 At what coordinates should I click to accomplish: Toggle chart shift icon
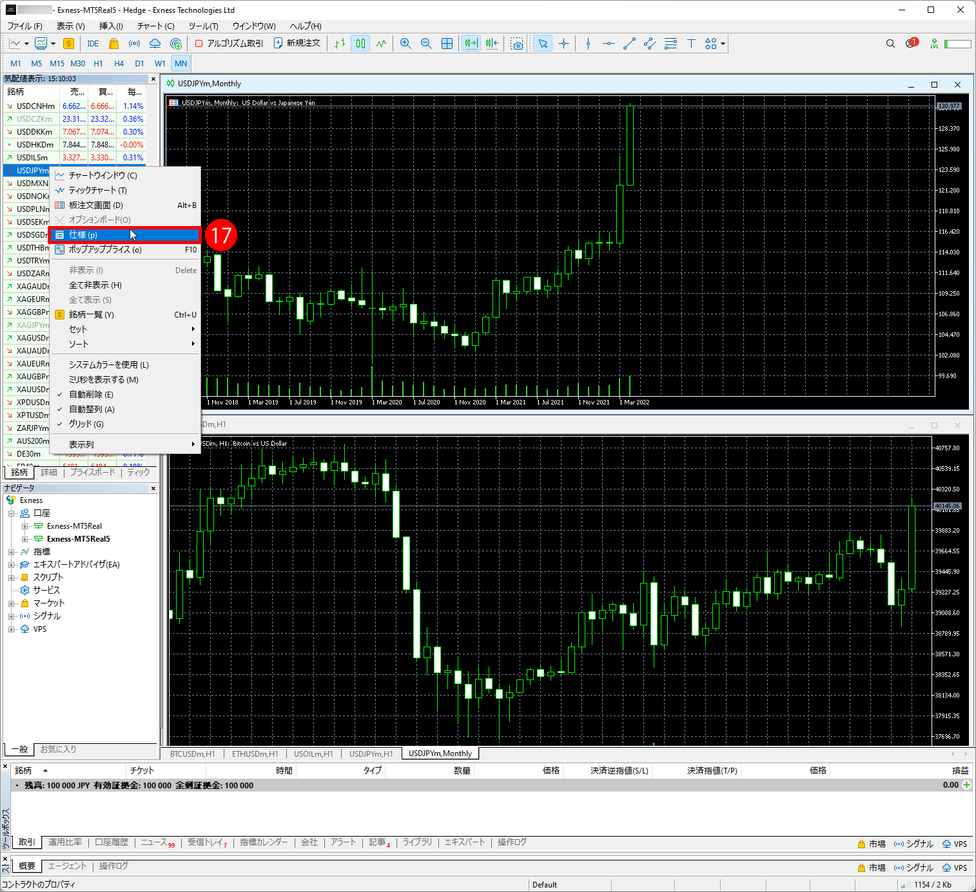[492, 44]
